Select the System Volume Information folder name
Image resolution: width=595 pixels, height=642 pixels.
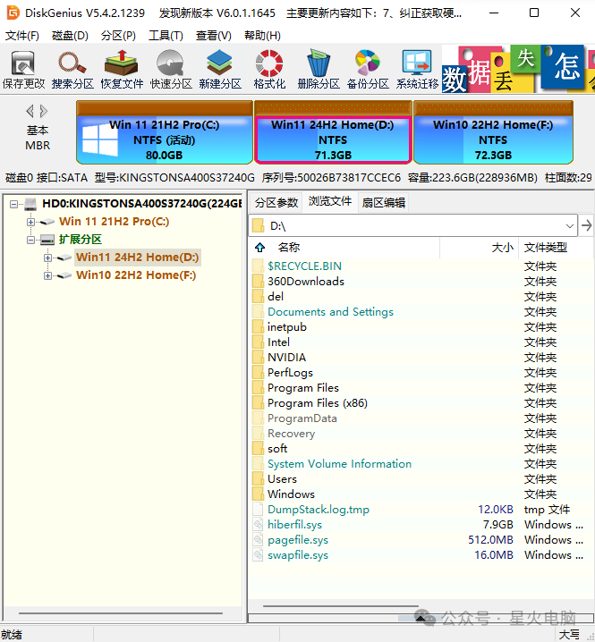(x=339, y=464)
